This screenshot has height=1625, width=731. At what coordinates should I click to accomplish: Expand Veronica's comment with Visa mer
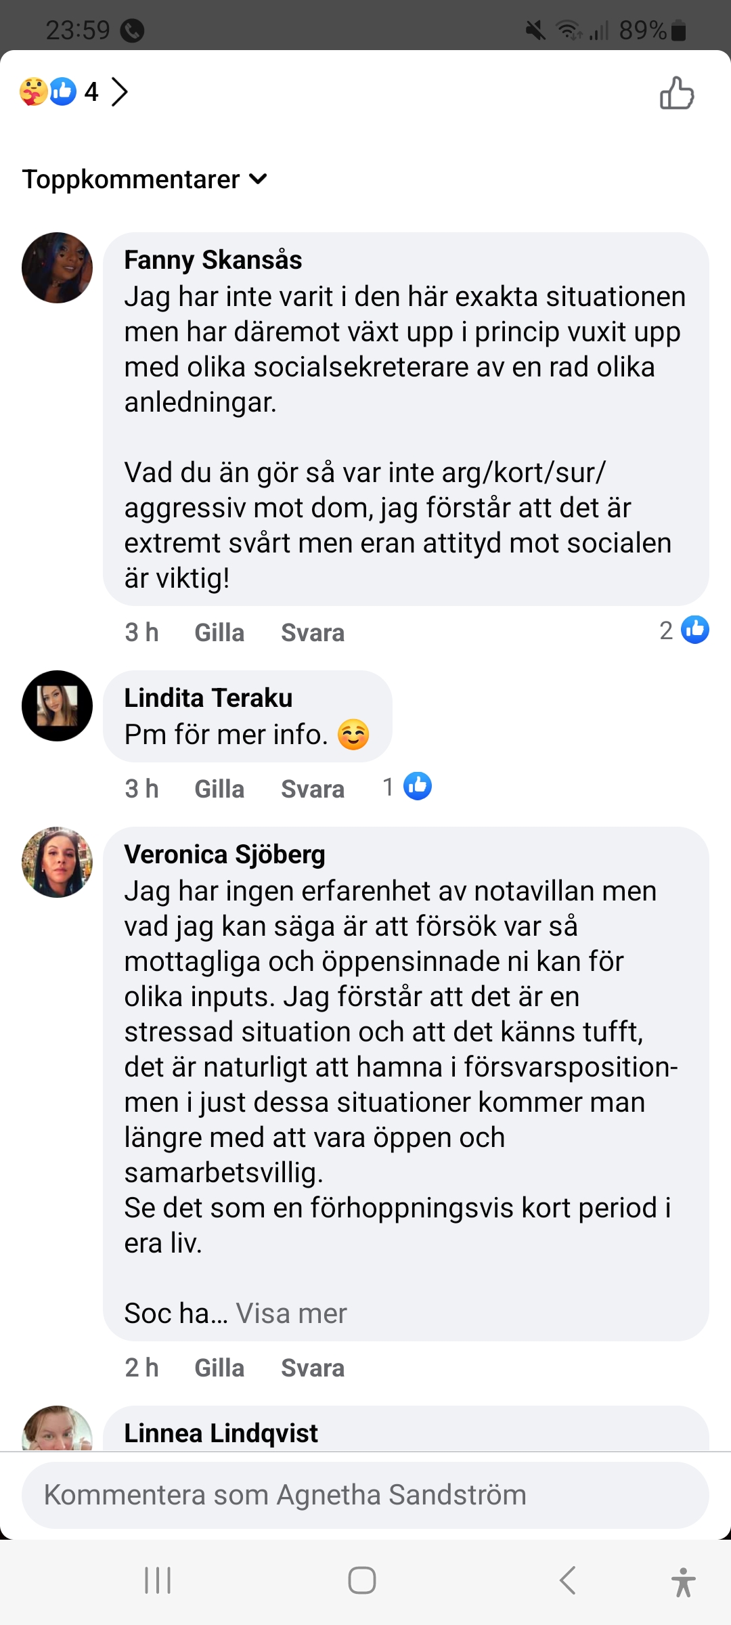(x=291, y=1314)
